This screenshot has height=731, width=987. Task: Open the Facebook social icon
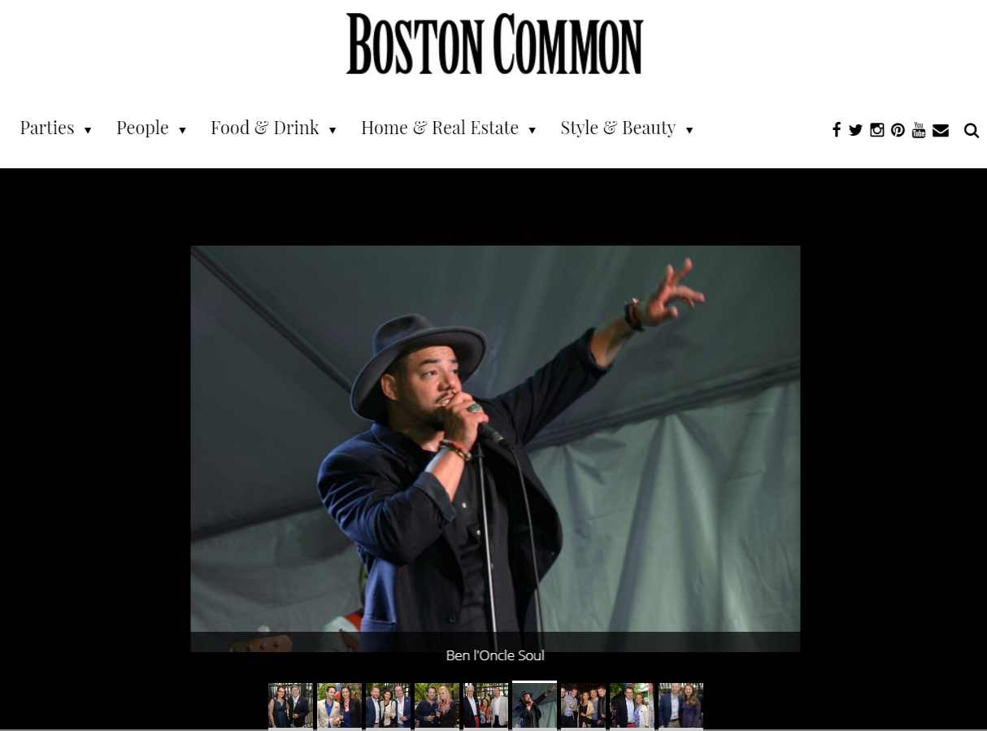pyautogui.click(x=836, y=130)
